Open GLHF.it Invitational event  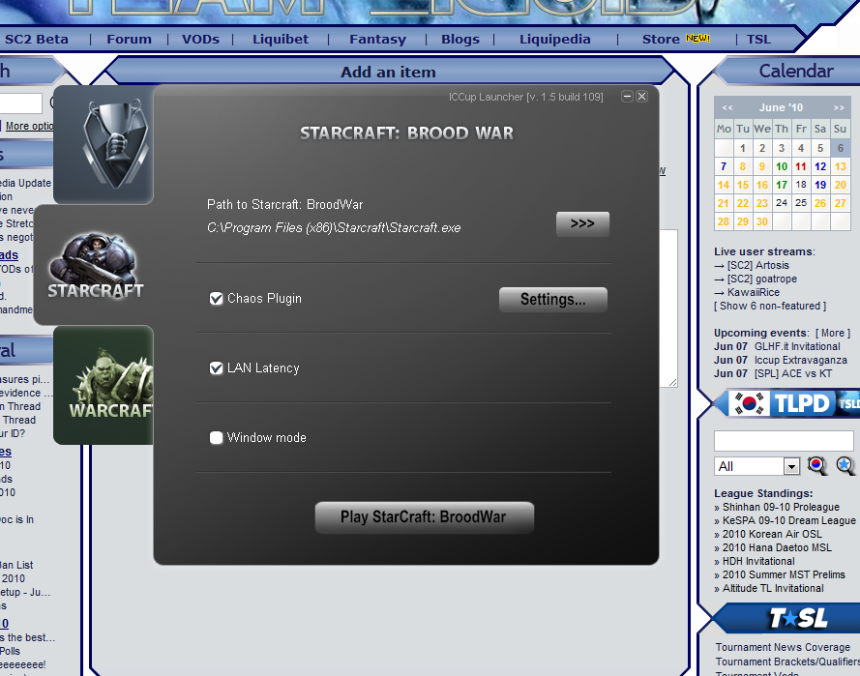pyautogui.click(x=797, y=346)
